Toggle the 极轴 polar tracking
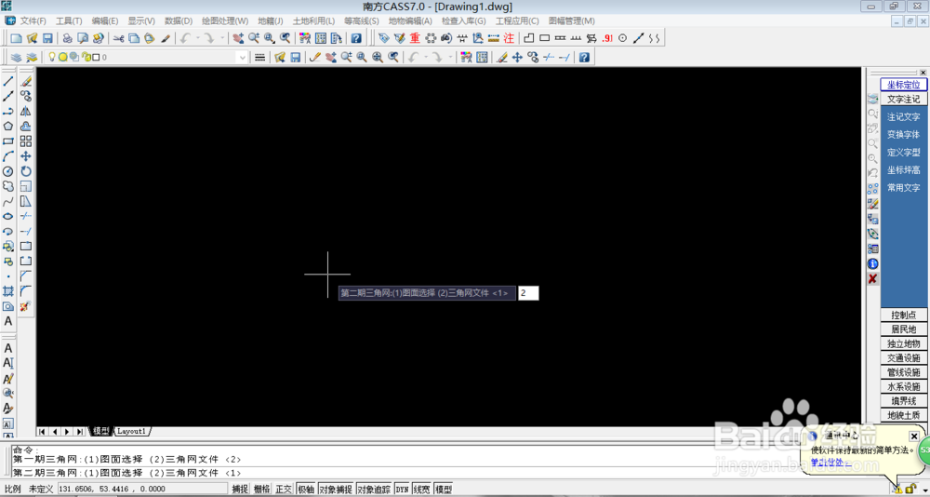The width and height of the screenshot is (930, 497). 306,490
